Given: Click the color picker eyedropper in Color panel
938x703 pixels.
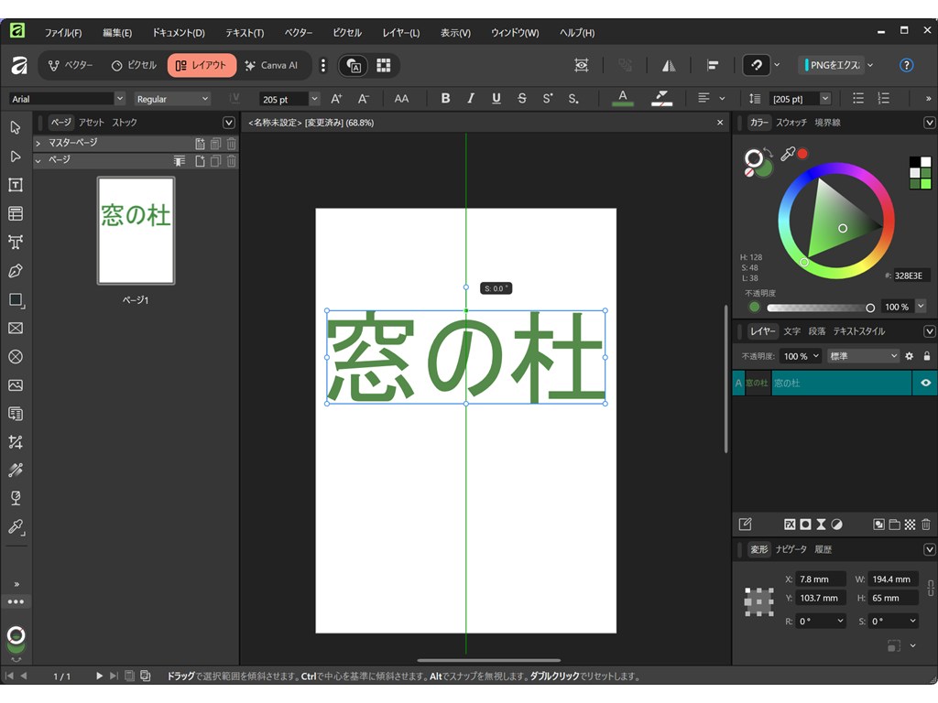Looking at the screenshot, I should coord(787,155).
